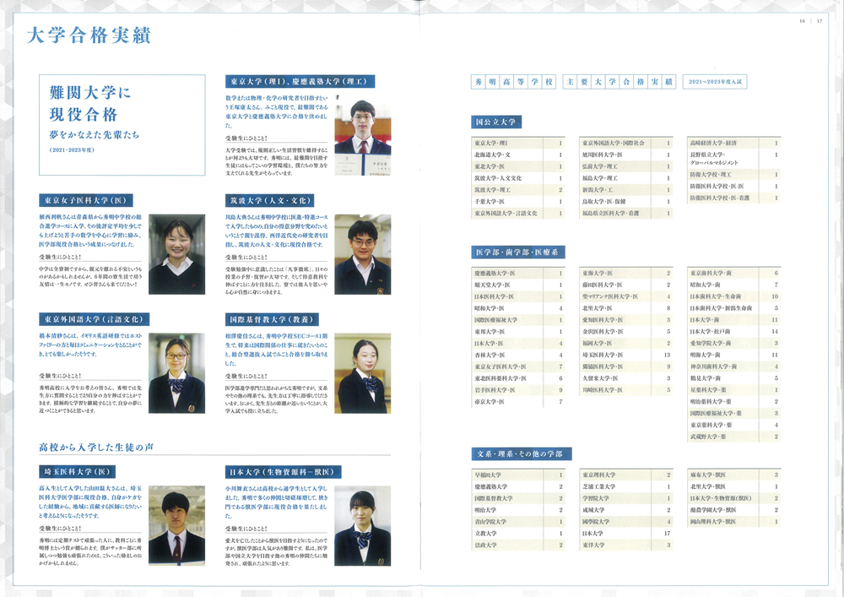Image resolution: width=844 pixels, height=597 pixels.
Task: Click the 東京大学（理Ⅰ）、慶應義塾大学（理工） profile heading
Action: click(300, 81)
